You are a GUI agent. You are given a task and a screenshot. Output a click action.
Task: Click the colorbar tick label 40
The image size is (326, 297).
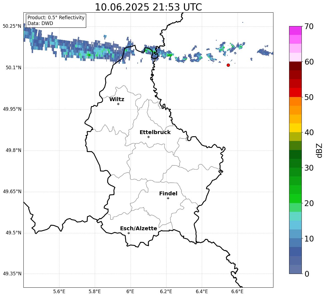click(309, 132)
